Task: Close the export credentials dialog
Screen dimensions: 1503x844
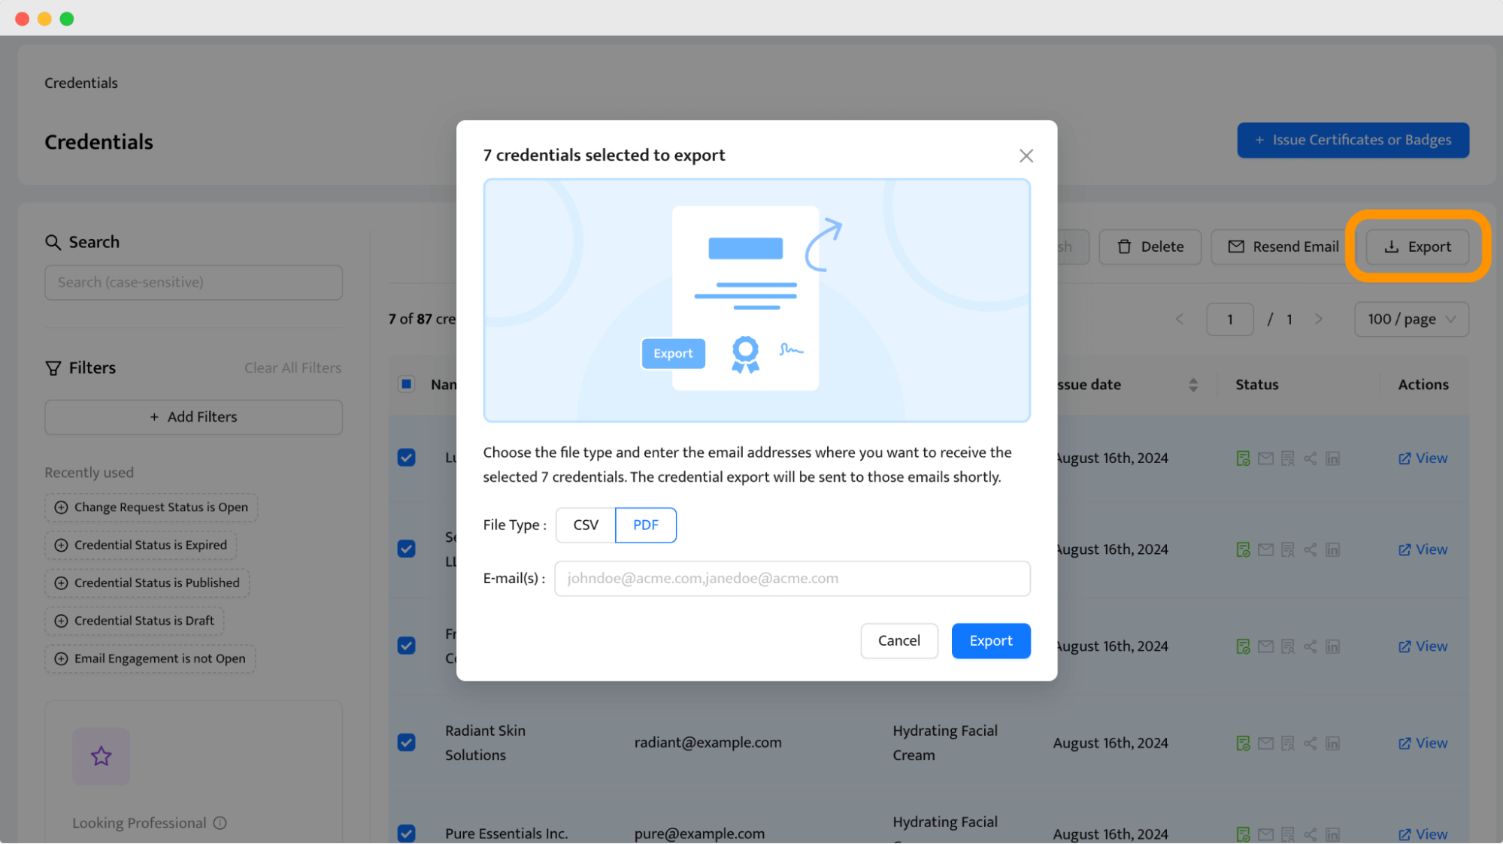Action: 1026,156
